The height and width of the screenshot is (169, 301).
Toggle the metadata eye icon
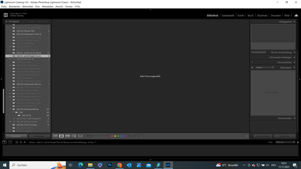coord(252,68)
